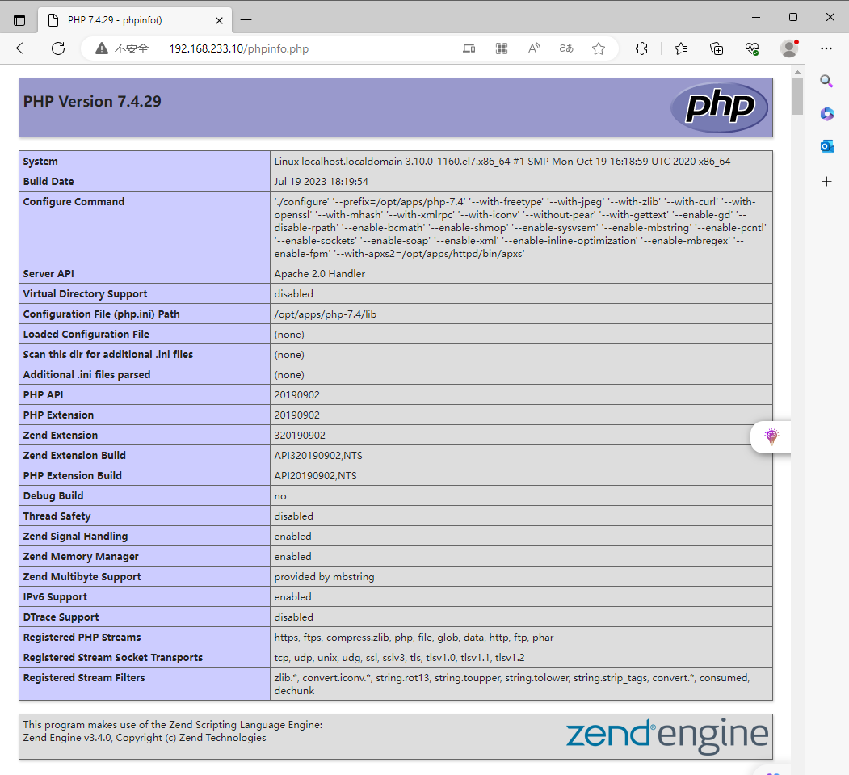Screen dimensions: 849x775
Task: Open the sidebar search icon
Action: [826, 82]
